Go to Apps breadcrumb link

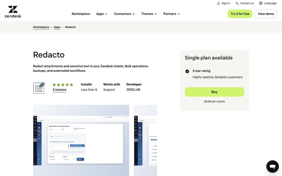pyautogui.click(x=57, y=27)
